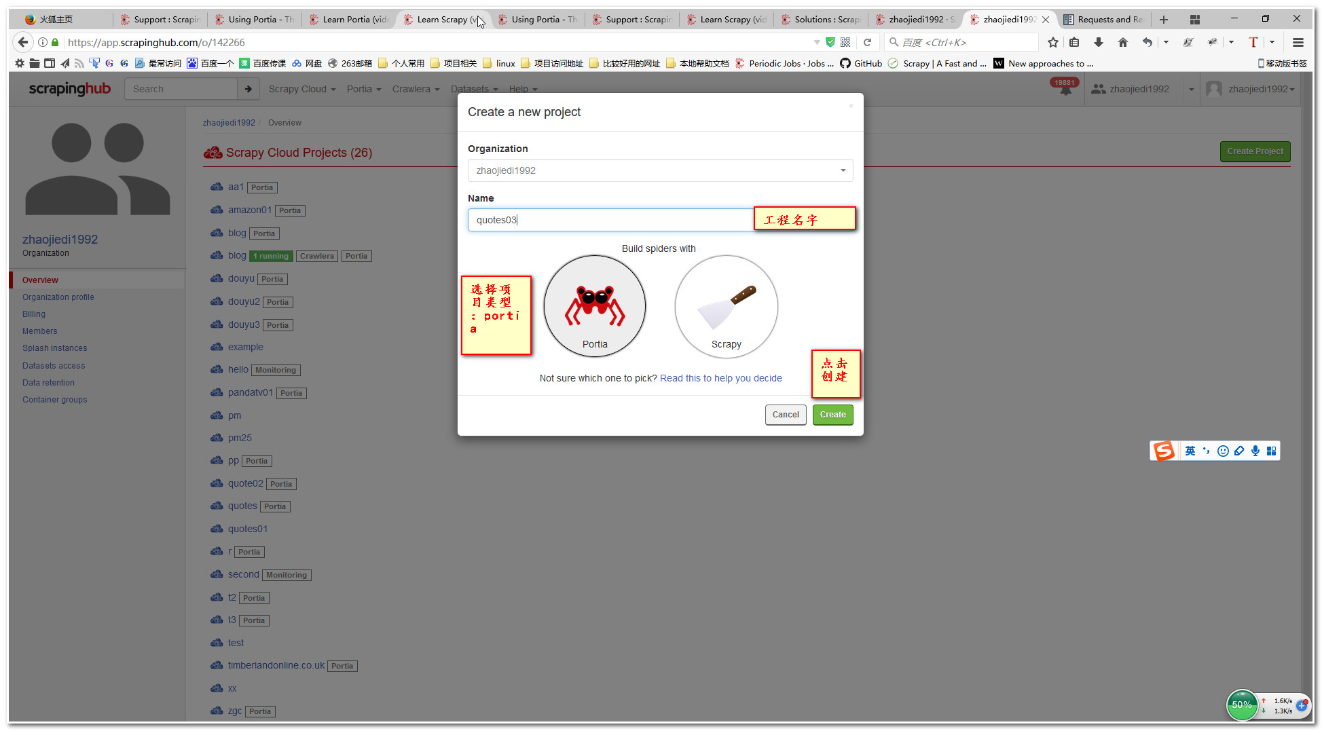
Task: Click the undo arrow toolbar icon
Action: pos(1147,42)
